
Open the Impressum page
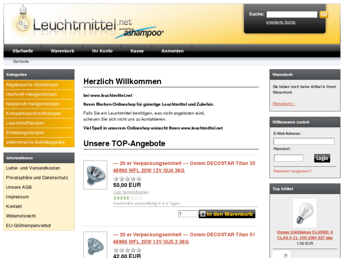(x=39, y=197)
